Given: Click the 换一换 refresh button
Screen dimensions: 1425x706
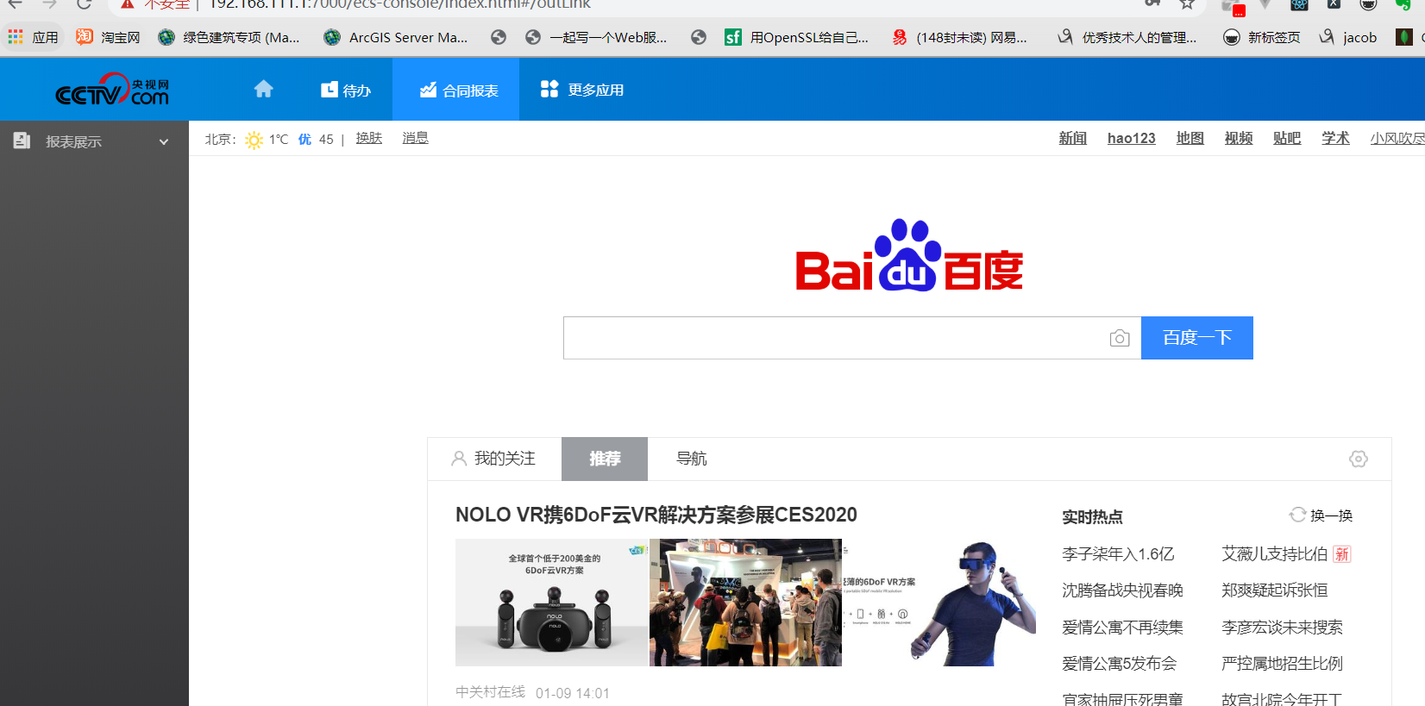Looking at the screenshot, I should click(1321, 515).
